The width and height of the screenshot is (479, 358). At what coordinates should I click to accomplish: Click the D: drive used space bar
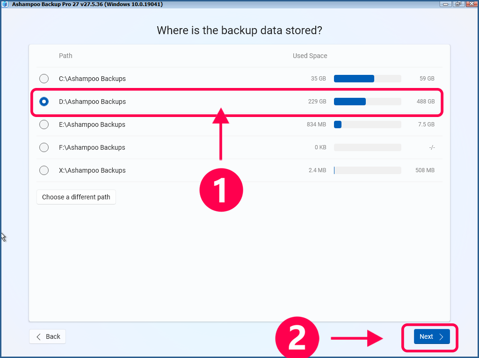click(368, 102)
